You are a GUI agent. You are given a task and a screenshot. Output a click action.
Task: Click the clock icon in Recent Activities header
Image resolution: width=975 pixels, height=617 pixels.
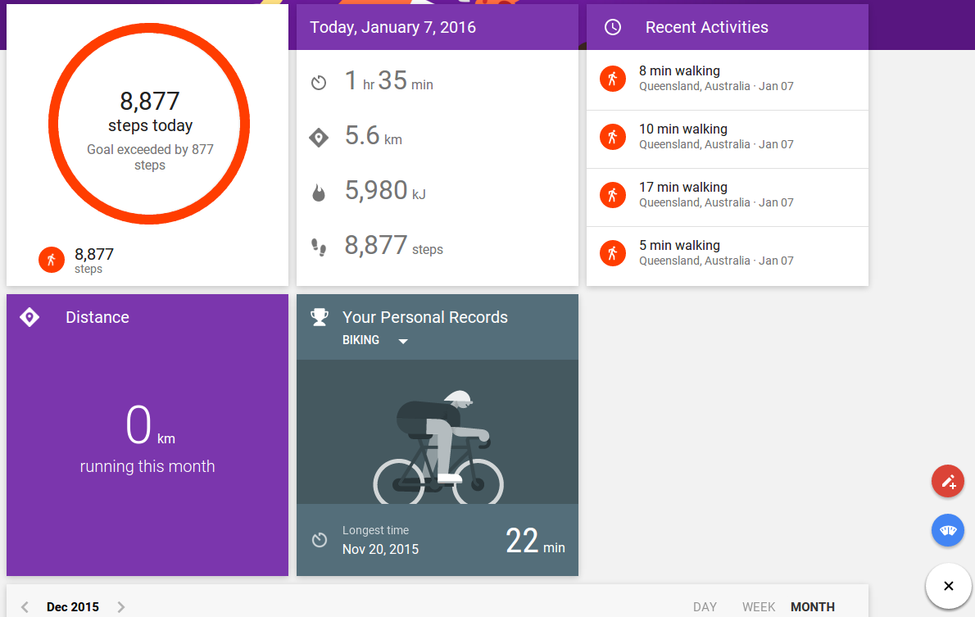pyautogui.click(x=613, y=27)
